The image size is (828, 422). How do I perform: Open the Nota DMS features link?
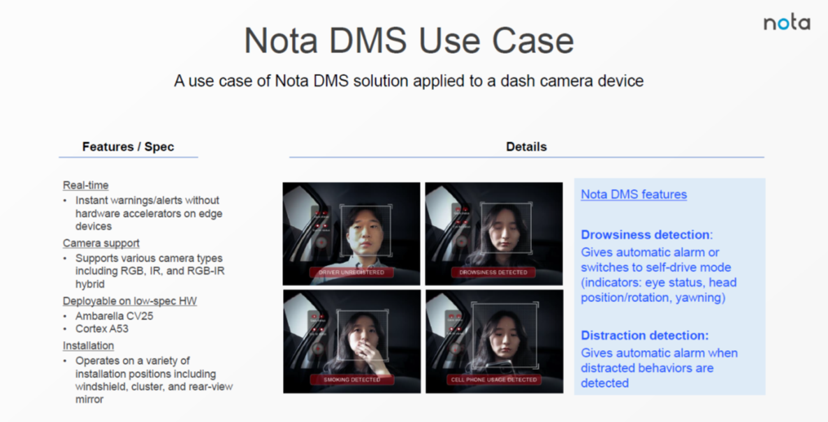[x=634, y=195]
